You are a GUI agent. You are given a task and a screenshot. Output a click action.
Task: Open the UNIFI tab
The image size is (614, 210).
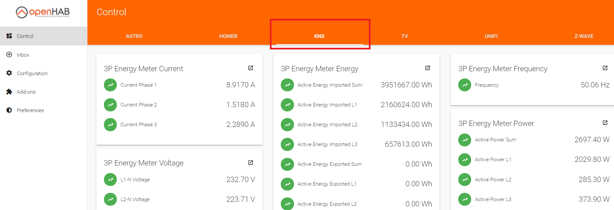click(x=491, y=36)
